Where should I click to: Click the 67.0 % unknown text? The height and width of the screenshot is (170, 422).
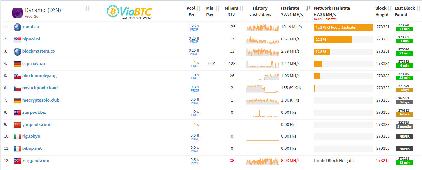[325, 19]
